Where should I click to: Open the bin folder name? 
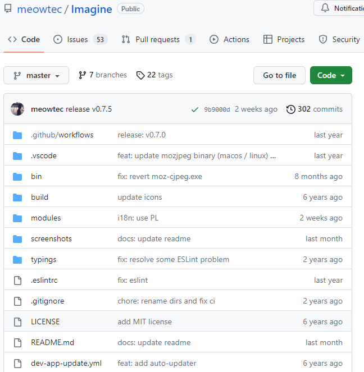(x=37, y=177)
